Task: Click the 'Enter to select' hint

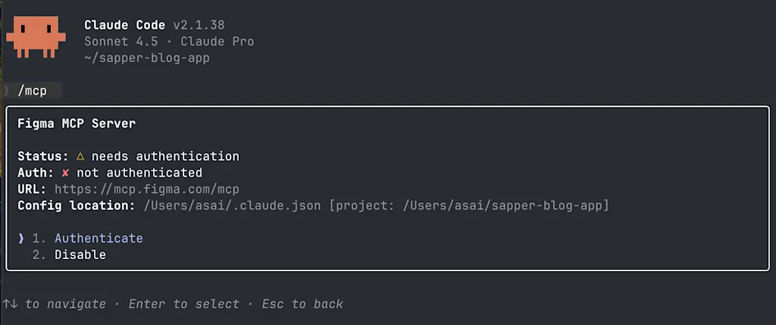Action: coord(183,304)
